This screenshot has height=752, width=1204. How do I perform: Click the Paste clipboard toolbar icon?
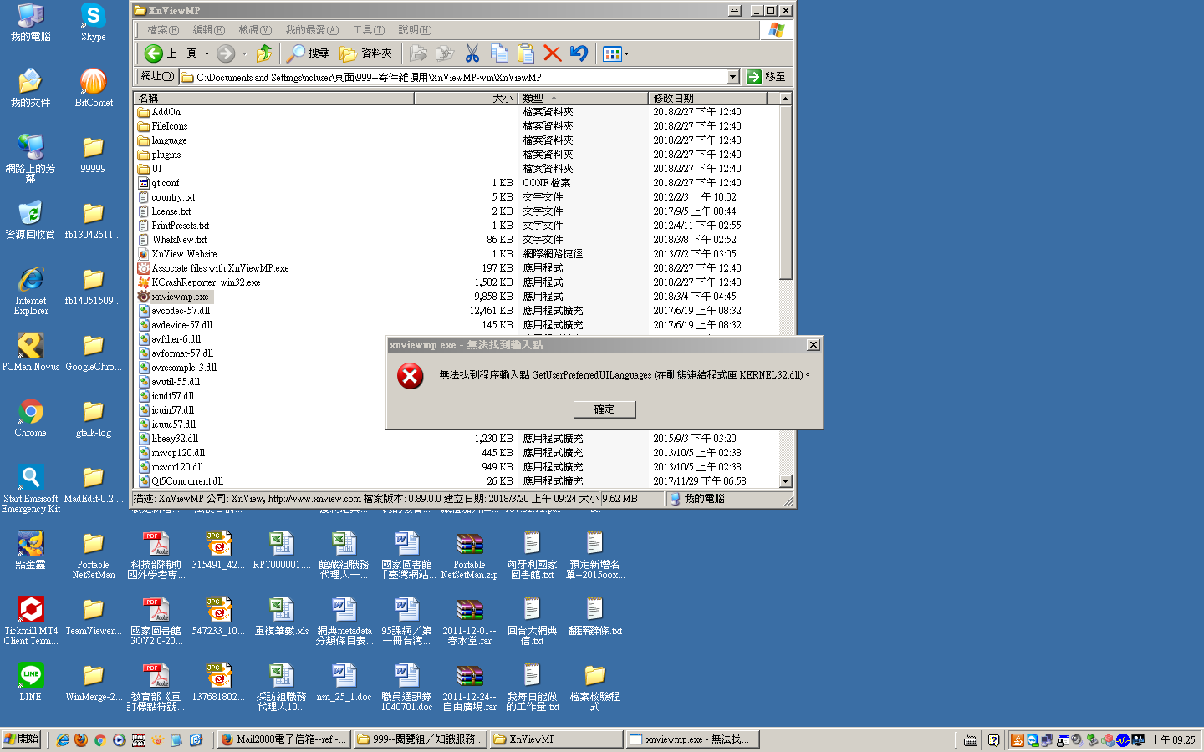click(526, 53)
